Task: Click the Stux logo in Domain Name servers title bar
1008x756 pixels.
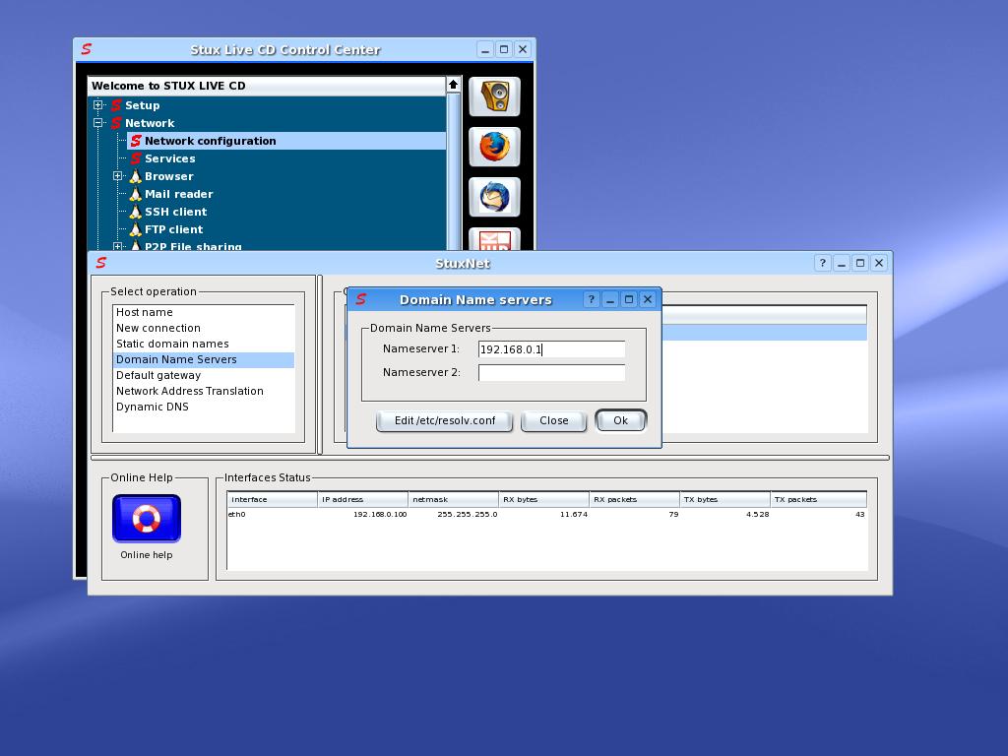Action: coord(360,299)
